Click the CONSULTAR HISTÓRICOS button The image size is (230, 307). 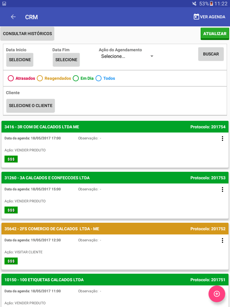point(27,34)
